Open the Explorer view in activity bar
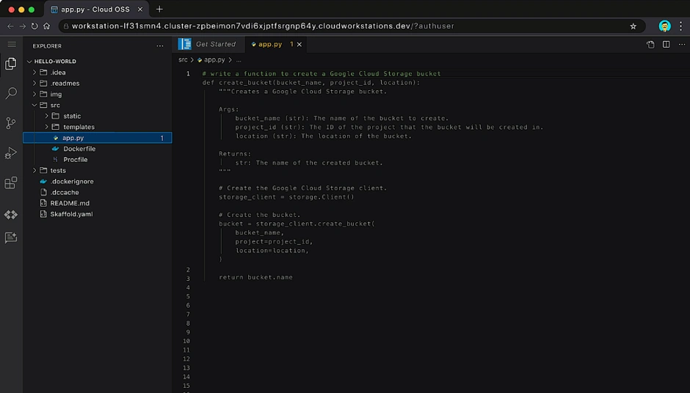The width and height of the screenshot is (690, 393). [x=11, y=65]
